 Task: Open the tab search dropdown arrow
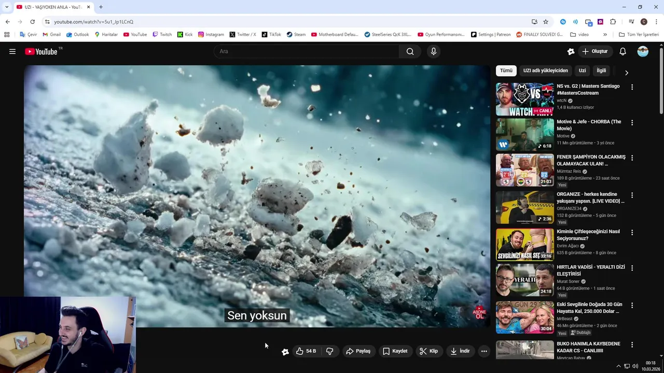(6, 7)
